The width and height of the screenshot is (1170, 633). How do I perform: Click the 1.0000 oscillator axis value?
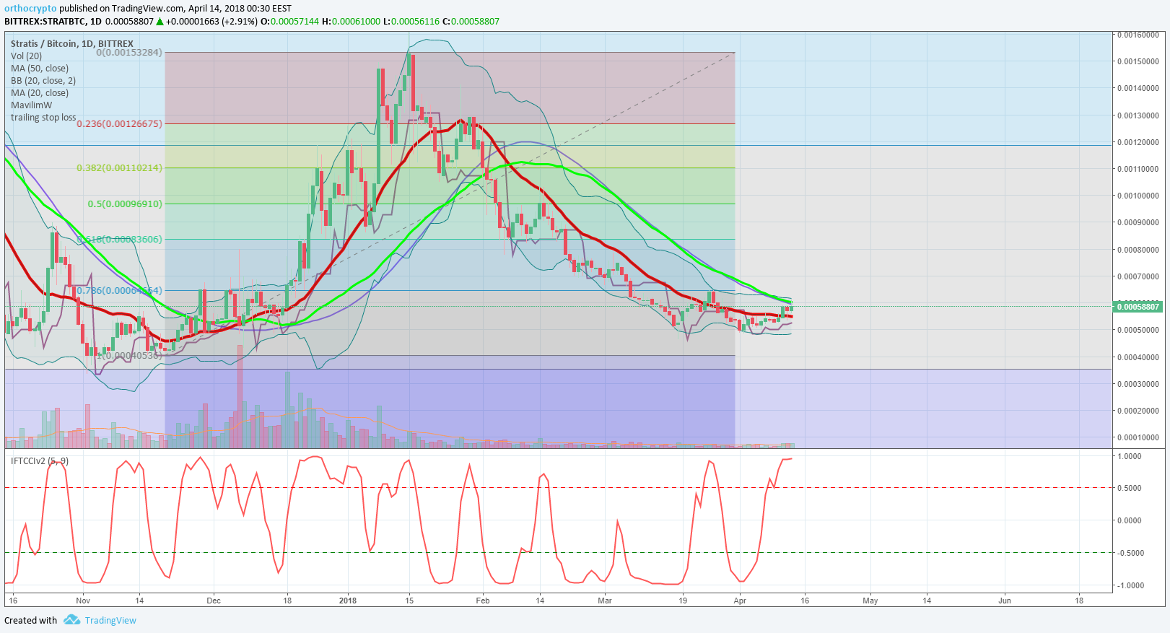[1130, 456]
